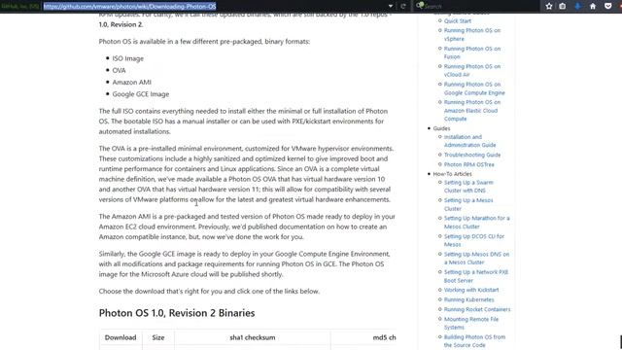Click 'Choose the download that's right for you' sentence
Image resolution: width=622 pixels, height=350 pixels.
209,292
